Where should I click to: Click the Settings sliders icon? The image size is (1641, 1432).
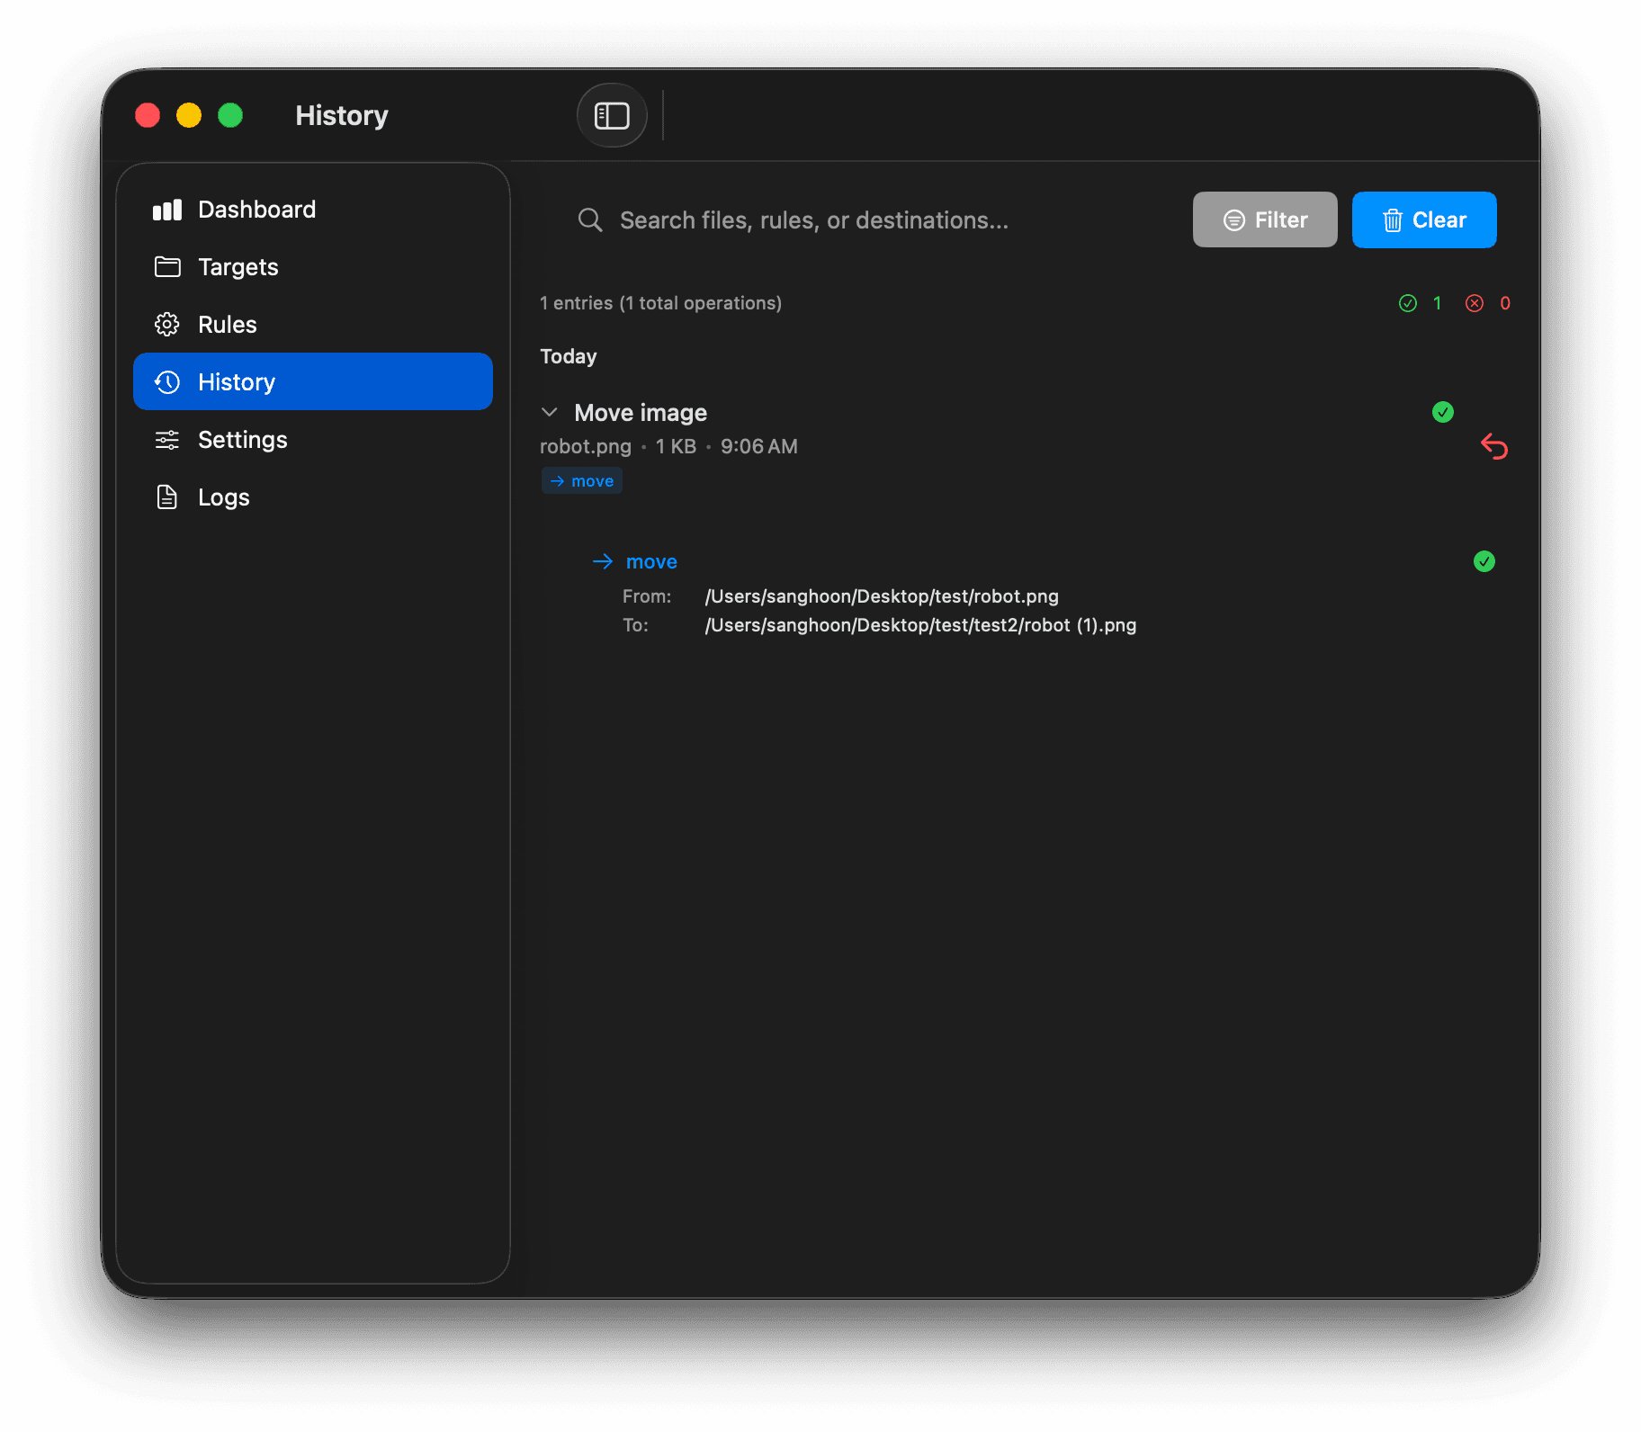[167, 439]
